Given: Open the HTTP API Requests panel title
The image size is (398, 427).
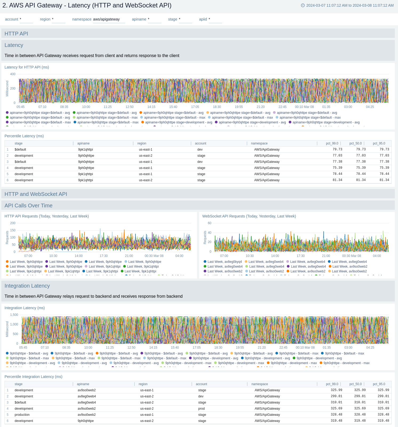Looking at the screenshot, I should click(x=47, y=216).
